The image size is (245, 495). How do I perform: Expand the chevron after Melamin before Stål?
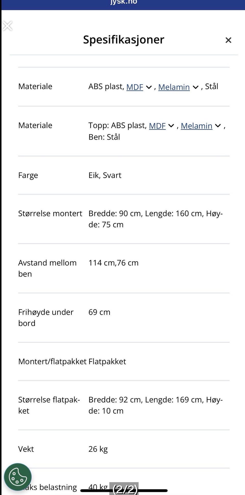pos(195,87)
